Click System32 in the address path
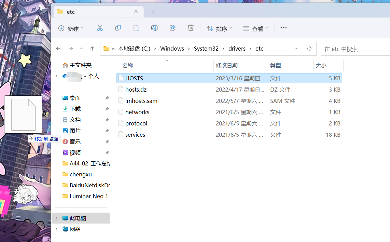Screen dimensions: 390x242 tap(206, 49)
